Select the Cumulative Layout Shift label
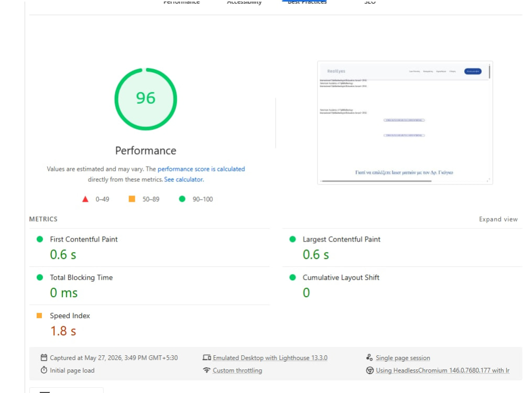The height and width of the screenshot is (393, 524). click(341, 277)
